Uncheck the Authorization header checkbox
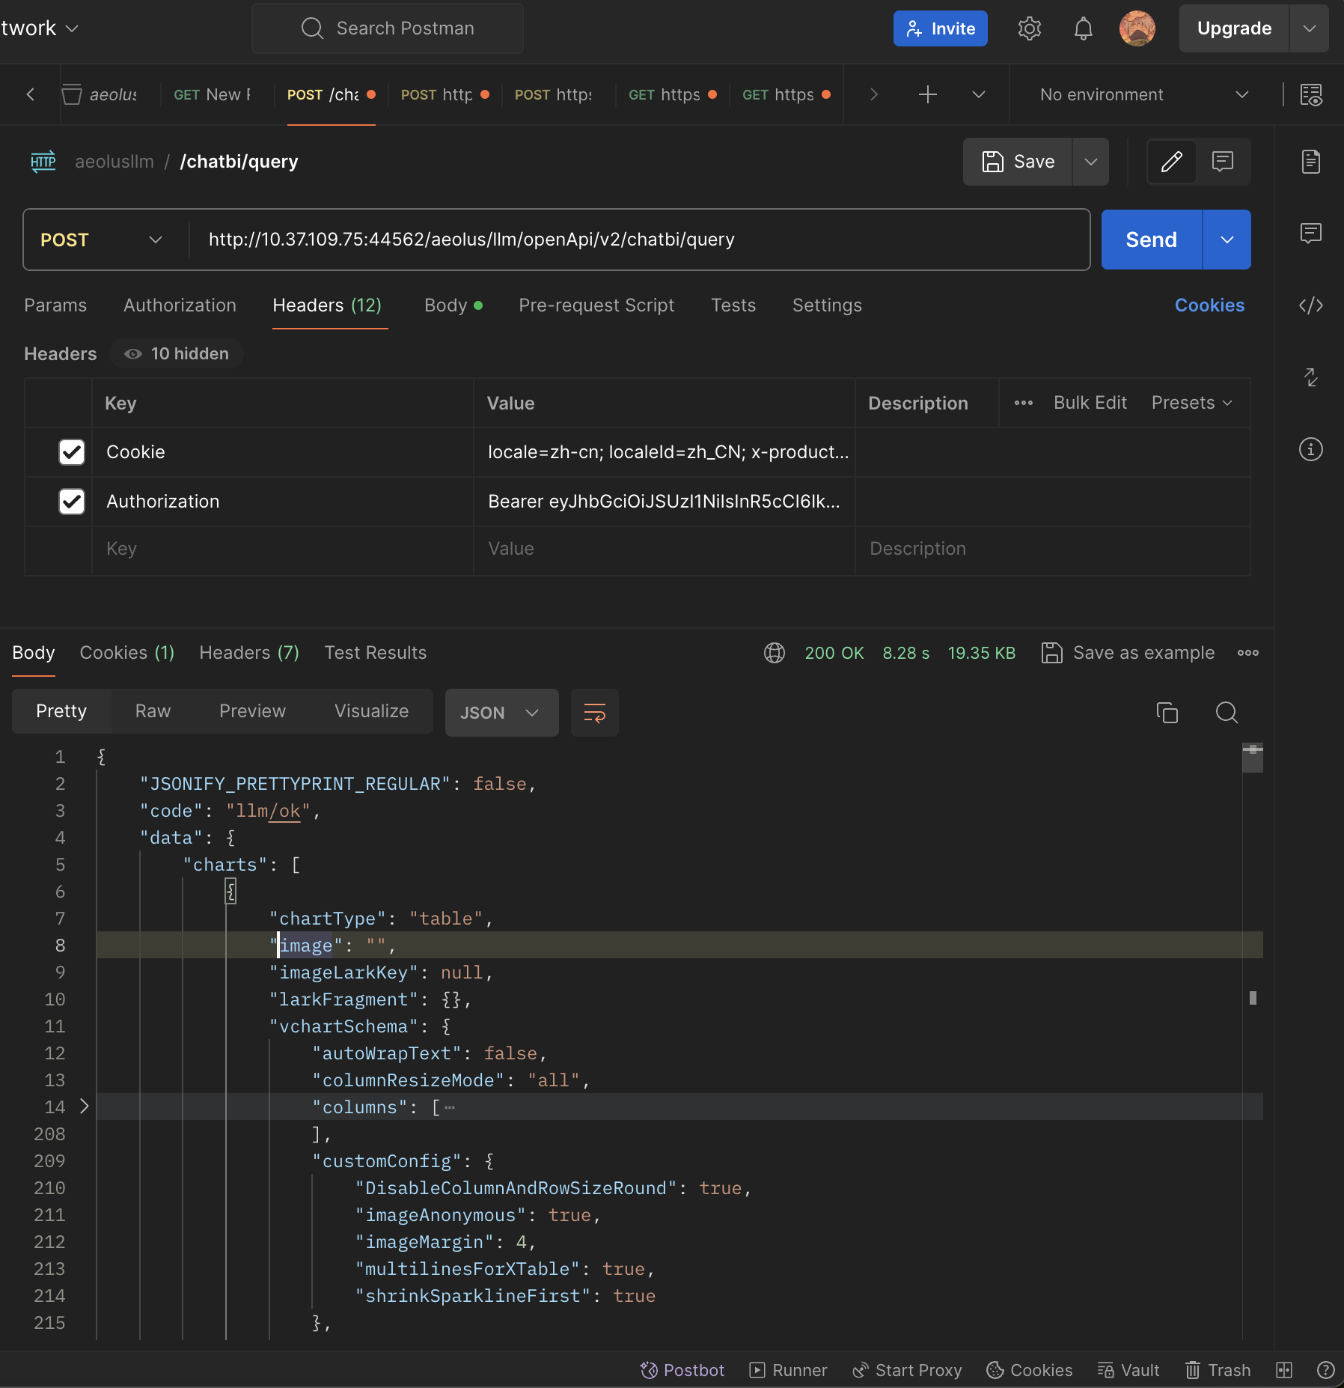This screenshot has width=1344, height=1388. [72, 502]
